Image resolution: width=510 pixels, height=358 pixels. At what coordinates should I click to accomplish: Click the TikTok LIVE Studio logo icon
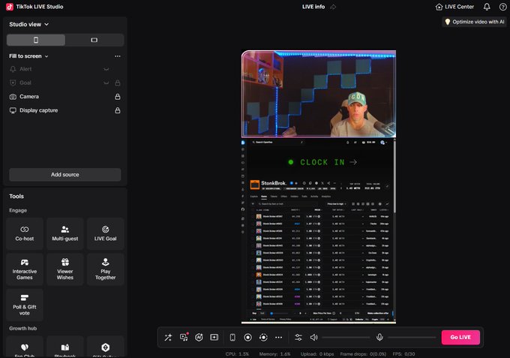10,7
